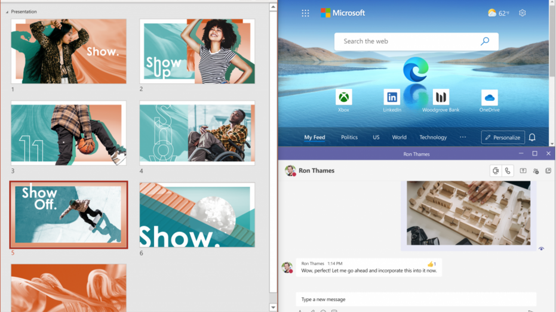Collapse the Presentation section arrow
Image resolution: width=556 pixels, height=312 pixels.
point(7,12)
